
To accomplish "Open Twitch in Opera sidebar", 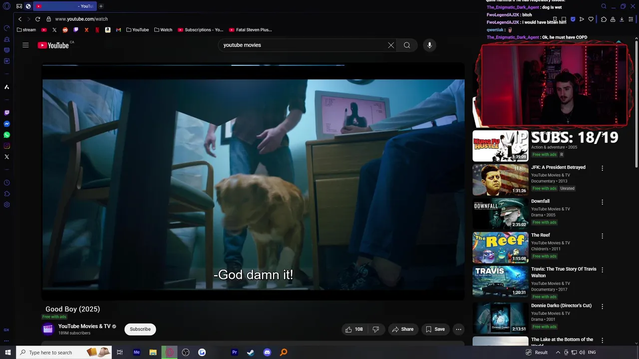I will (x=7, y=113).
